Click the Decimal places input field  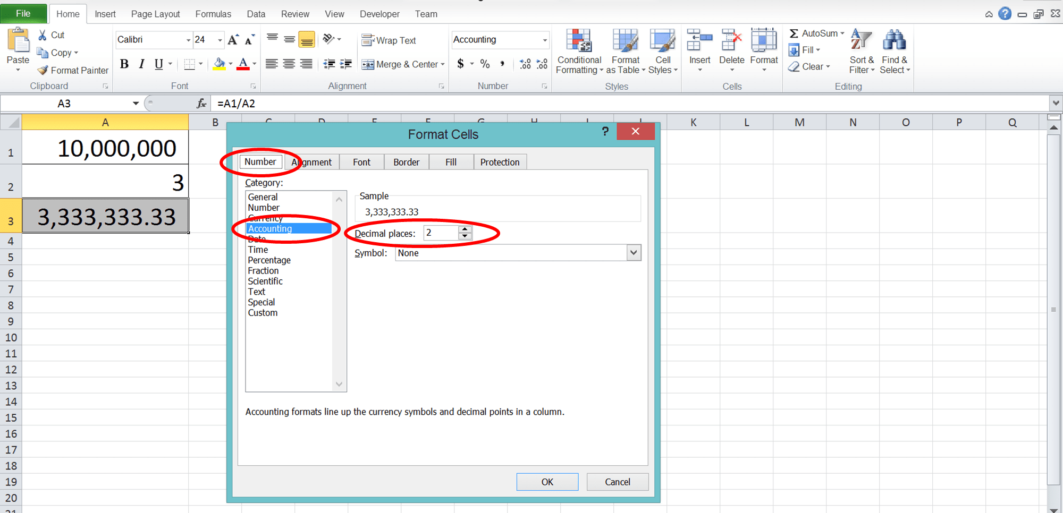440,233
